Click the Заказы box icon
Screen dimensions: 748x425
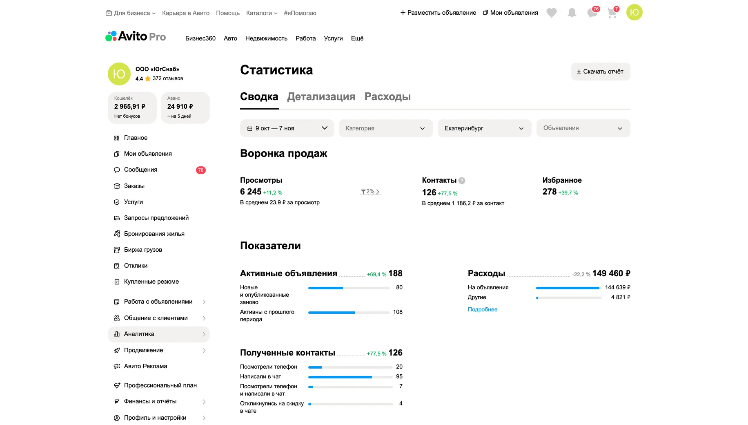pos(117,186)
